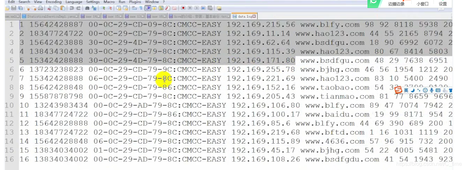The height and width of the screenshot is (170, 465).
Task: Toggle synchronize vertical scrolling
Action: tap(119, 8)
